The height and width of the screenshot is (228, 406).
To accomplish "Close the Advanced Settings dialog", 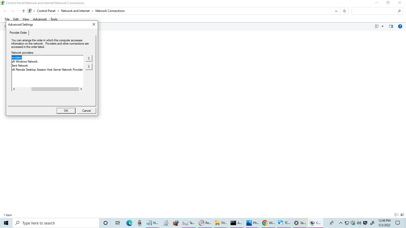I will click(x=94, y=24).
